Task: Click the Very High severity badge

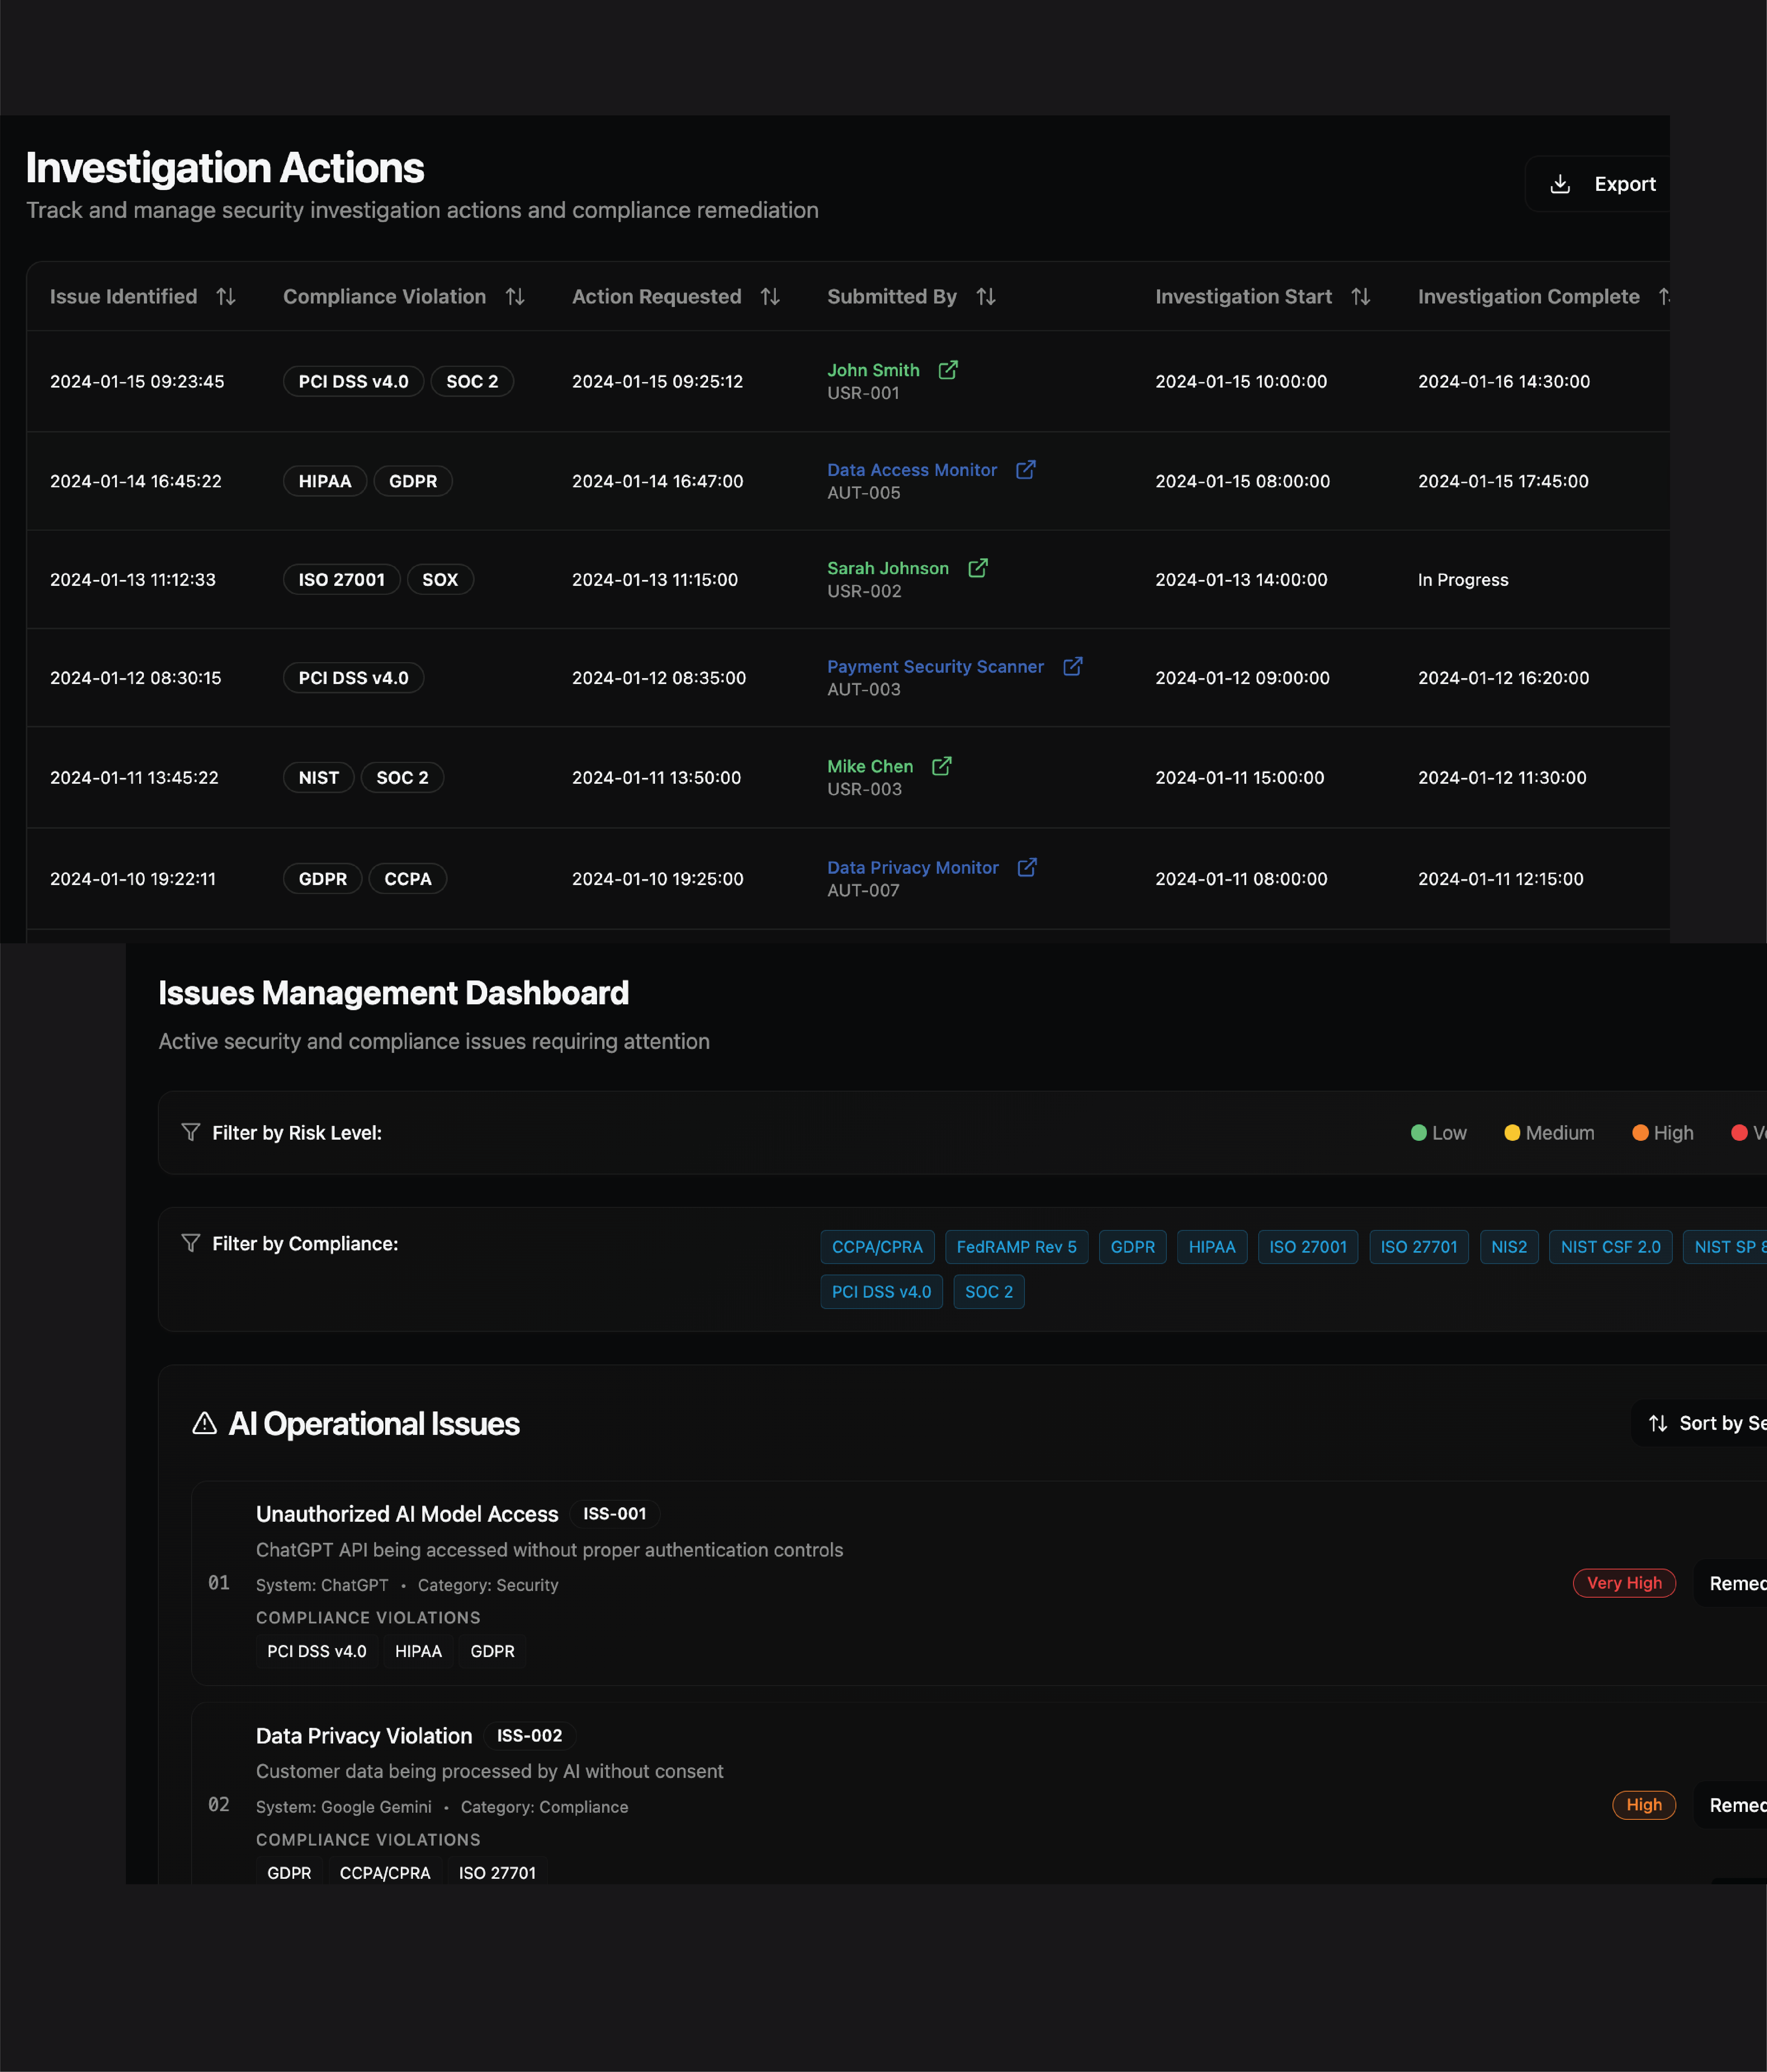Action: click(x=1624, y=1583)
